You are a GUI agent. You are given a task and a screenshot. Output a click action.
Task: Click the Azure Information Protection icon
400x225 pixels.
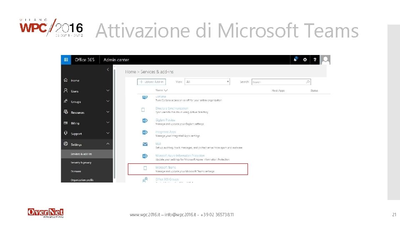coord(145,156)
